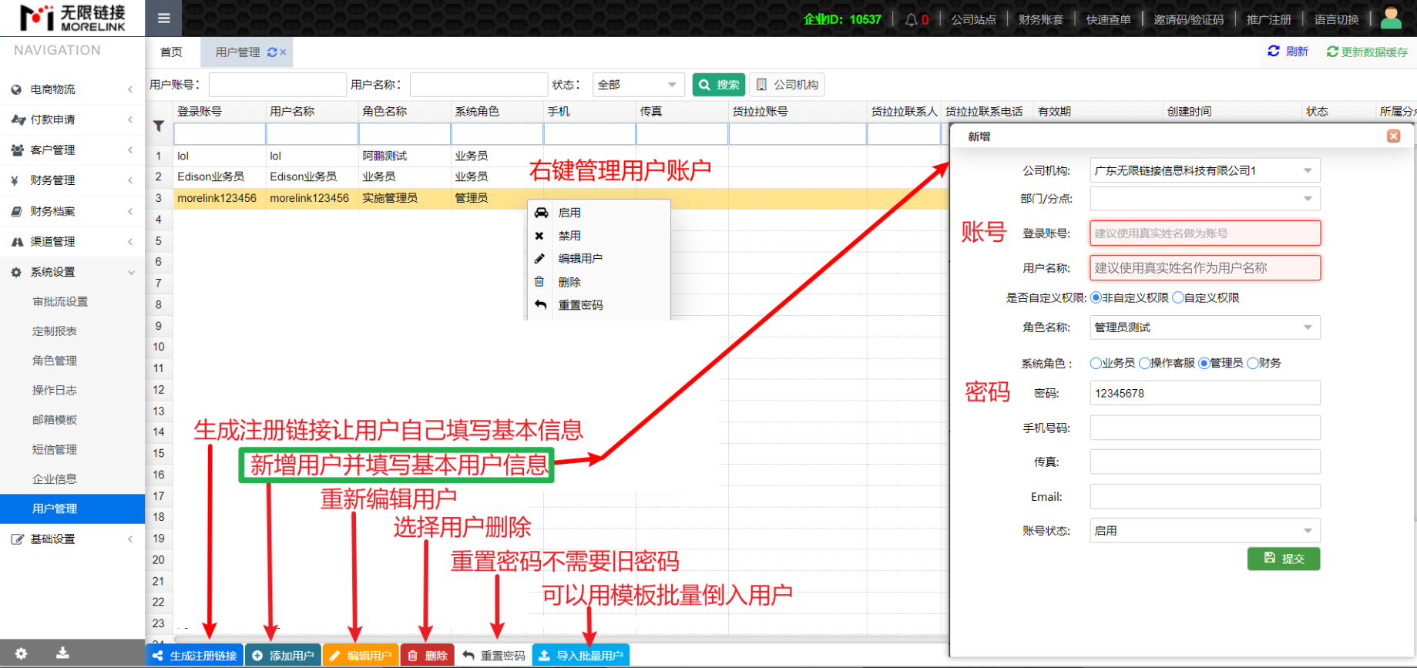This screenshot has width=1417, height=668.
Task: Select the 财务 system role radio
Action: tap(1253, 364)
